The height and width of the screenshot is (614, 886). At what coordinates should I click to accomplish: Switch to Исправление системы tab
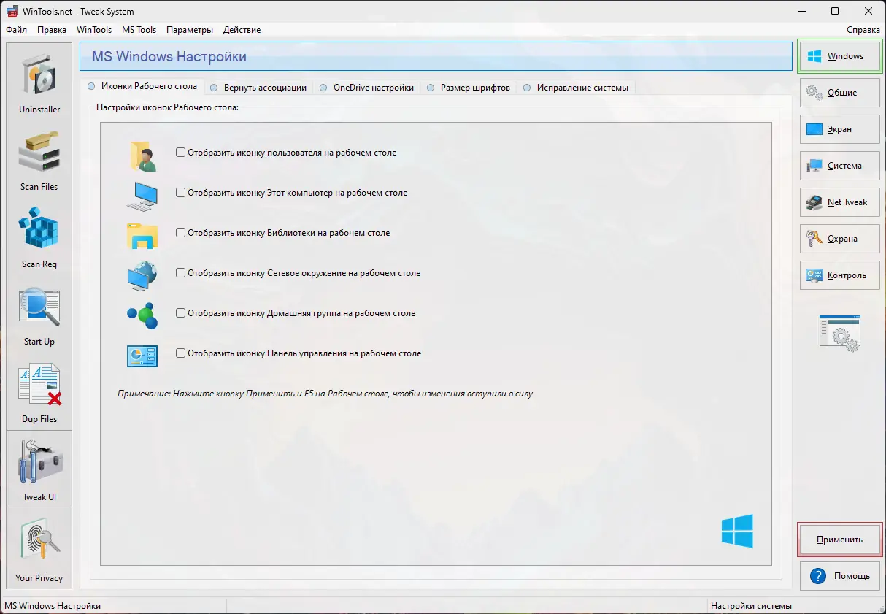577,88
